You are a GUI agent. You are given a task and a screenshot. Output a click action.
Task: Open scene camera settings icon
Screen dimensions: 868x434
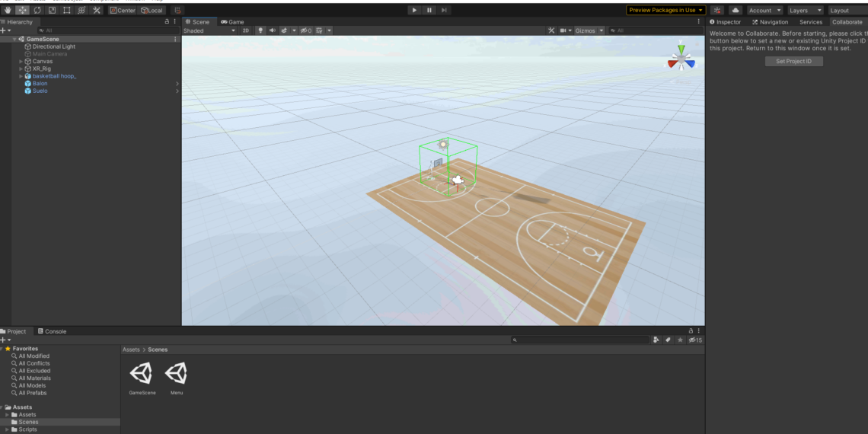pos(563,30)
